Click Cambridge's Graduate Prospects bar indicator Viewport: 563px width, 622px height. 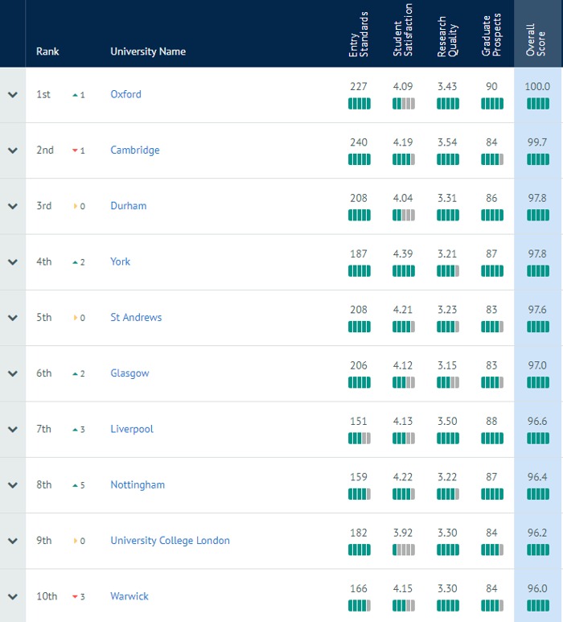[x=492, y=159]
